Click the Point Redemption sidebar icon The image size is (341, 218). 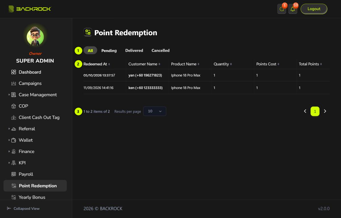tap(14, 186)
